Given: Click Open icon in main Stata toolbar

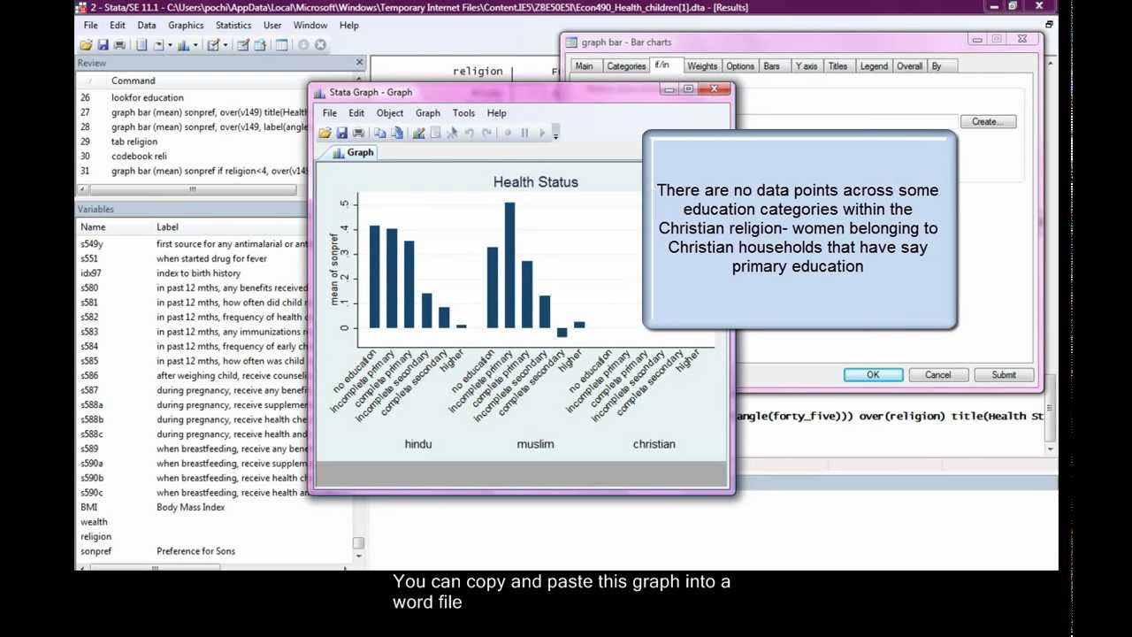Looking at the screenshot, I should pos(86,44).
